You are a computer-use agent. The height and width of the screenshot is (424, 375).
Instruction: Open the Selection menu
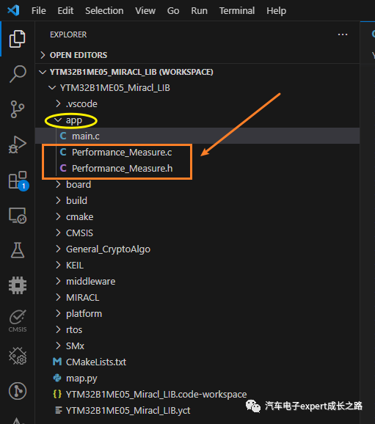coord(104,11)
